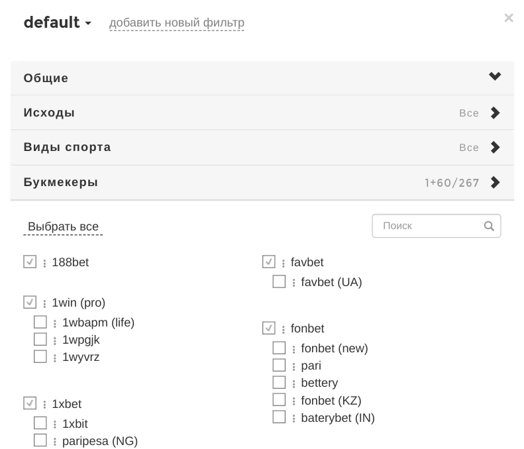Screen dimensions: 524x449
Task: Expand the Исходы section arrow
Action: click(495, 113)
